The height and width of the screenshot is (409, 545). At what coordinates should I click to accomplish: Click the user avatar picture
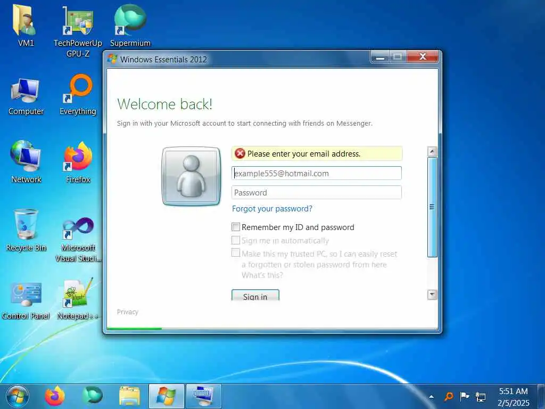pyautogui.click(x=191, y=176)
